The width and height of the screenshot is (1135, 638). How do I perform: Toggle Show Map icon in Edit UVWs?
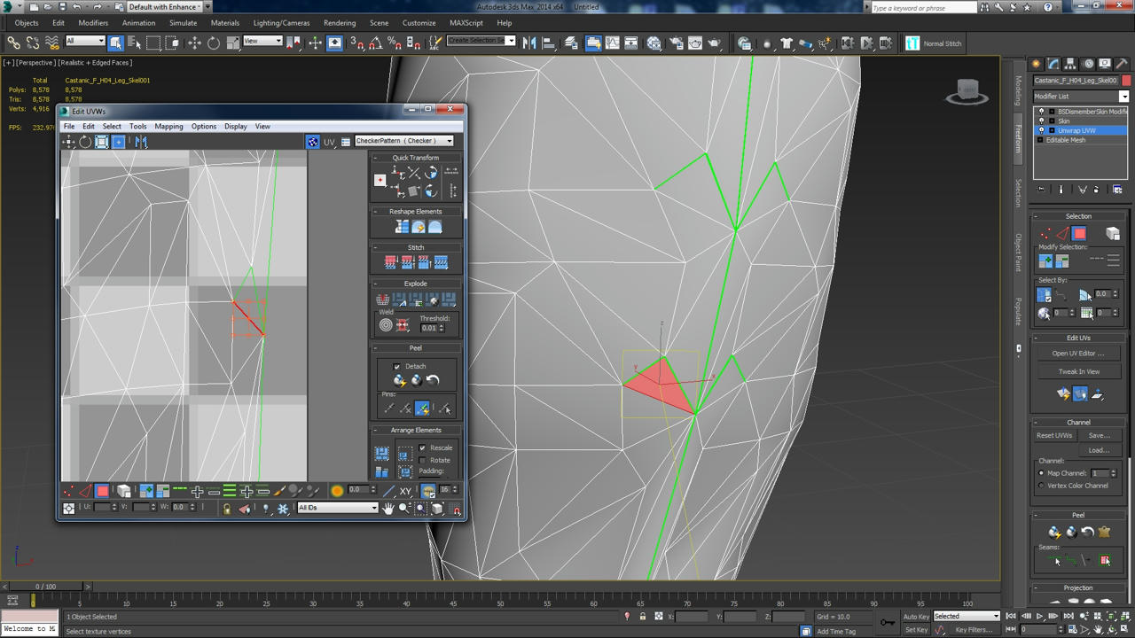[312, 142]
